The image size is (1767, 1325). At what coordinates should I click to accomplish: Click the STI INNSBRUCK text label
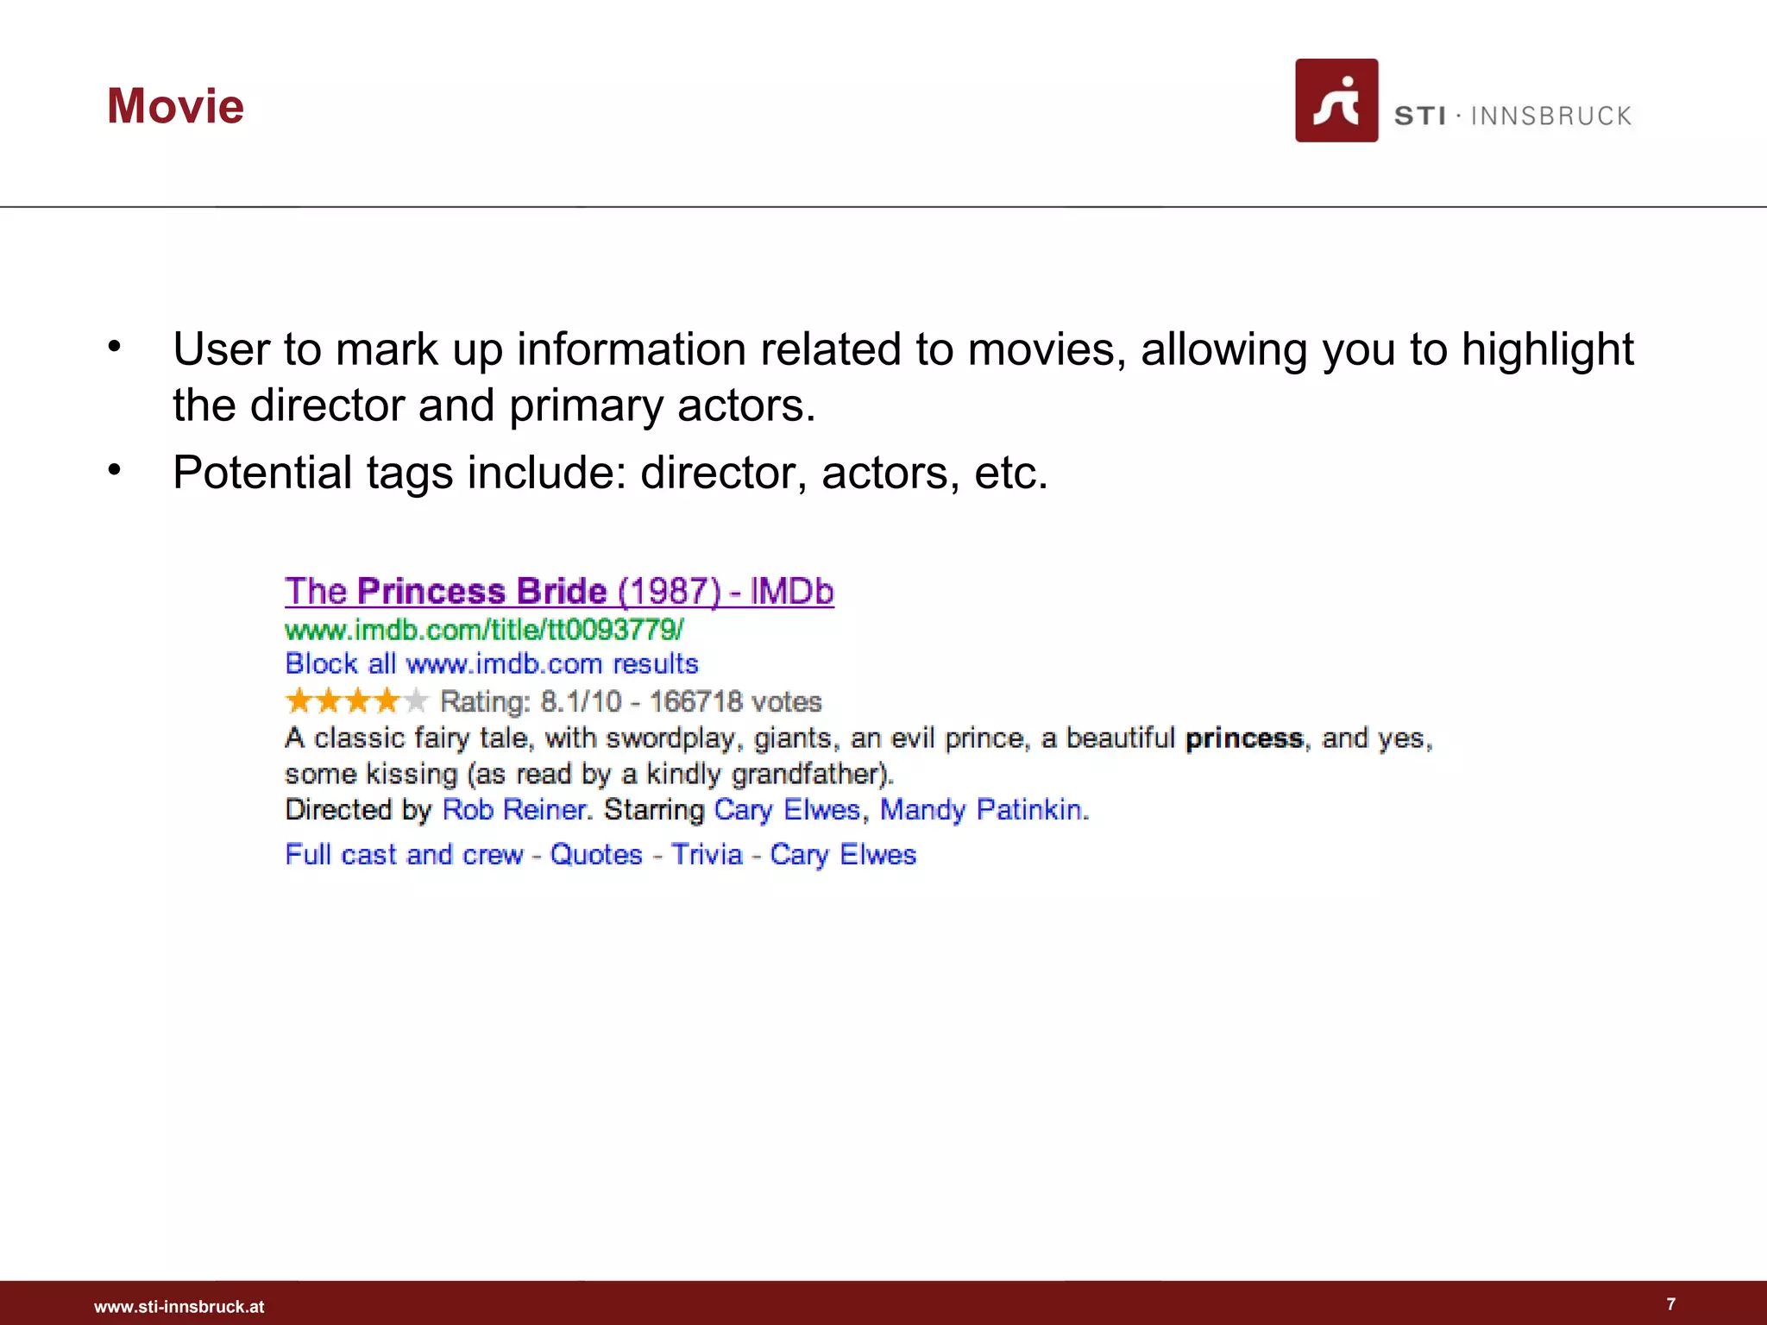pos(1512,116)
